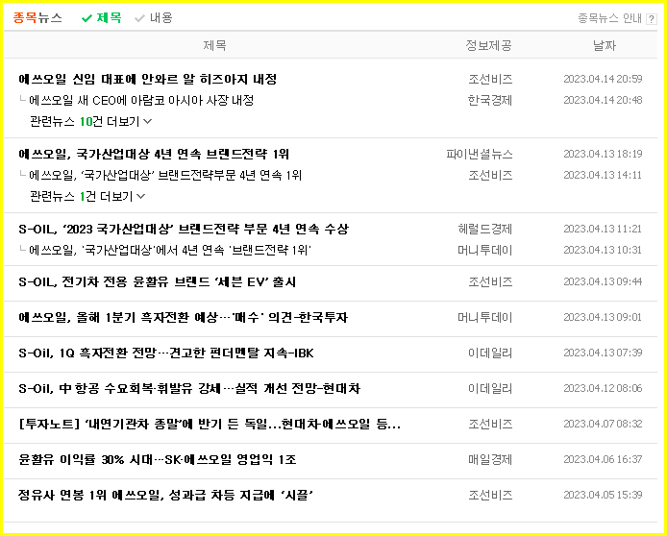Open article S-Oil, 1Q 흑자전환 전망 IBK
This screenshot has height=536, width=667.
click(x=166, y=353)
